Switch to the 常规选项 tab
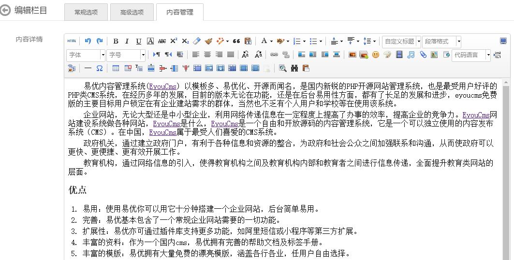This screenshot has width=514, height=260. pyautogui.click(x=86, y=13)
